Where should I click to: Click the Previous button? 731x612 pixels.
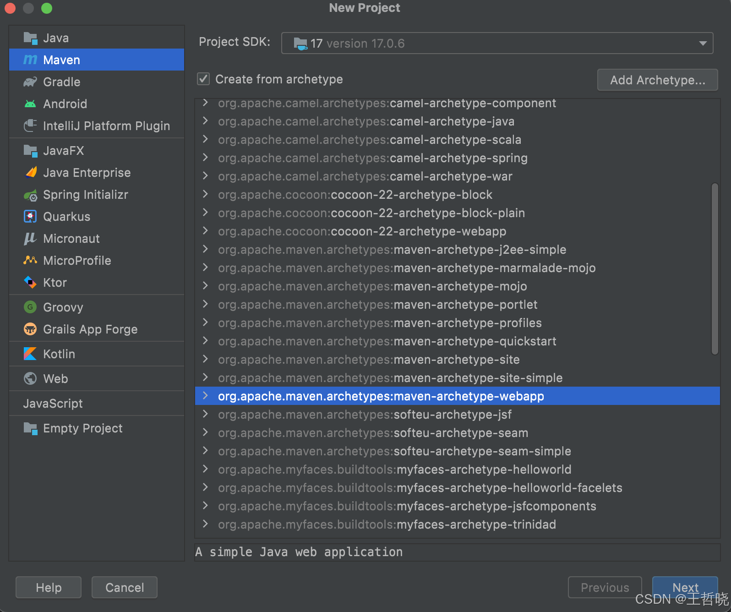tap(605, 587)
